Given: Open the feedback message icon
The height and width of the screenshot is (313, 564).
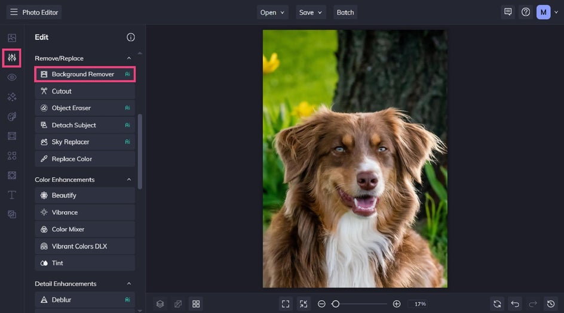Looking at the screenshot, I should point(508,12).
